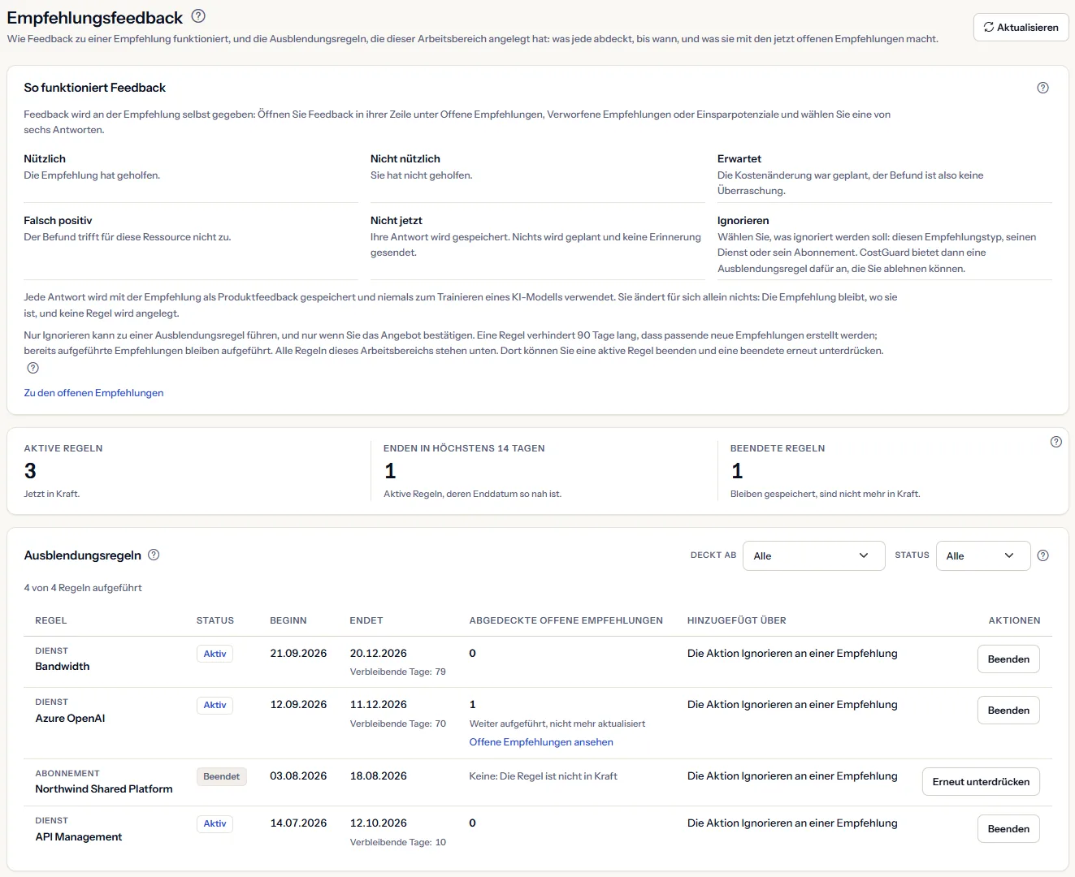Select the Bandwidth rule name
Image resolution: width=1075 pixels, height=877 pixels.
click(63, 667)
